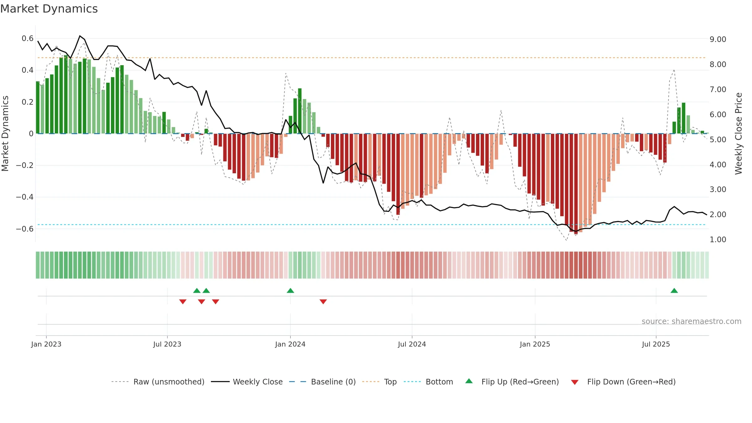Click the first Flip Down marker after July 2023
Image resolution: width=752 pixels, height=423 pixels.
183,301
